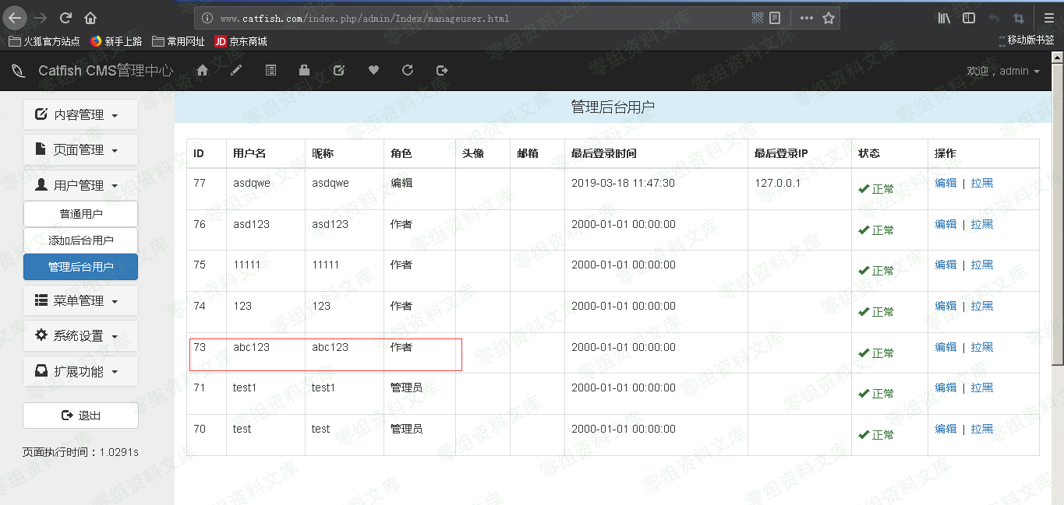Select 添加后台用户 in the sidebar
Screen dimensions: 1064x505
click(80, 240)
